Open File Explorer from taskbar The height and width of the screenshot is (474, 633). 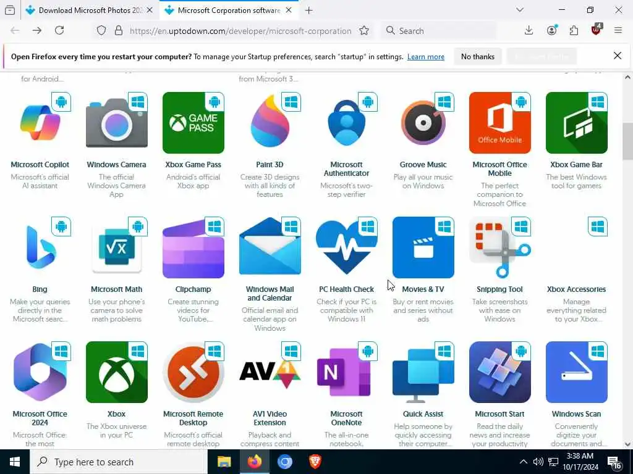[x=224, y=462]
